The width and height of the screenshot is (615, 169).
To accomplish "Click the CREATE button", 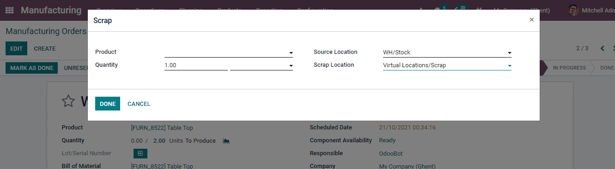I will [x=45, y=48].
